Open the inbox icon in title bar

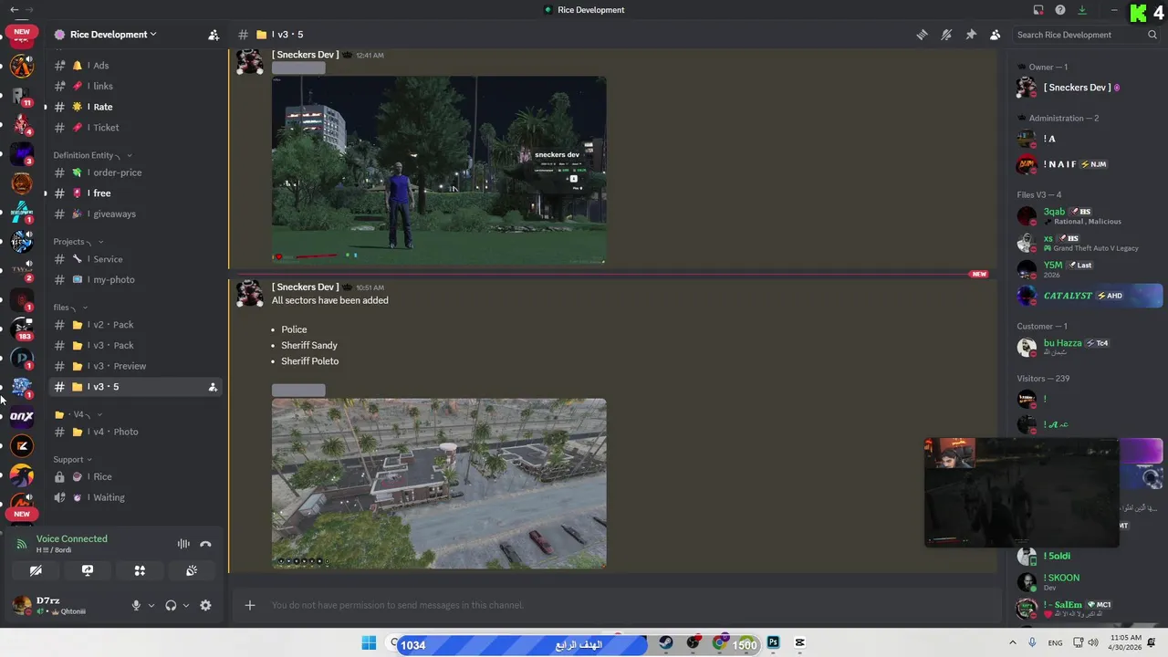(x=1038, y=10)
